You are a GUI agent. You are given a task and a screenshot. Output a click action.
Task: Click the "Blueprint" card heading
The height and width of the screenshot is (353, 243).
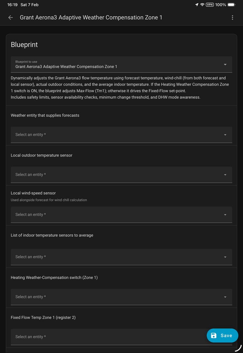tap(24, 45)
